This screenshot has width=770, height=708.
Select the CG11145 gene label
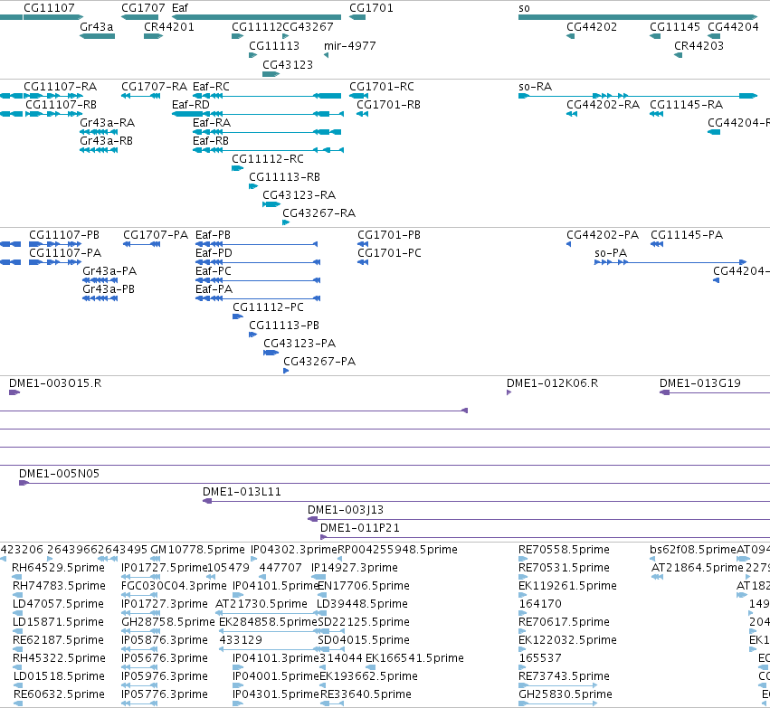(x=675, y=26)
